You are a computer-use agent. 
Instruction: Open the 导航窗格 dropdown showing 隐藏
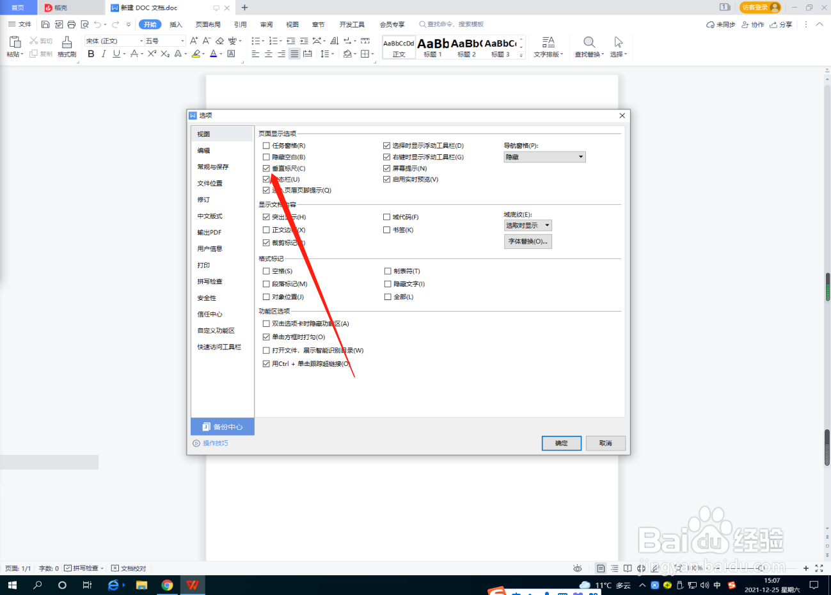[544, 157]
